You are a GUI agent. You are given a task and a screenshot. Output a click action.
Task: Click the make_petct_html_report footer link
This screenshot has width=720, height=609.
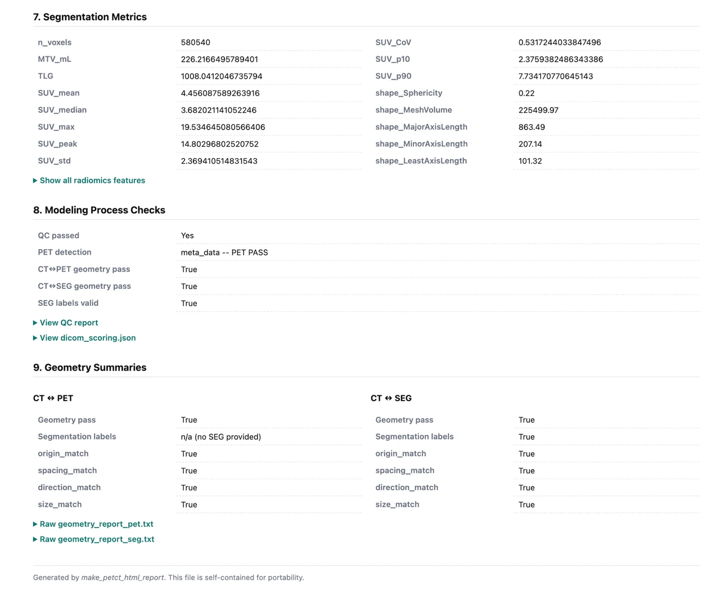pyautogui.click(x=123, y=577)
